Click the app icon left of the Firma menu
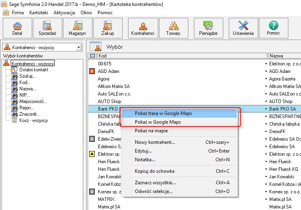The height and width of the screenshot is (210, 301). [x=6, y=12]
